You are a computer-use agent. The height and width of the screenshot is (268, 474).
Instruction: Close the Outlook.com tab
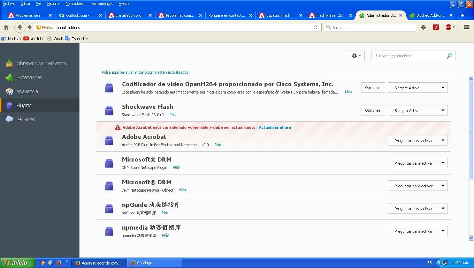(x=100, y=15)
